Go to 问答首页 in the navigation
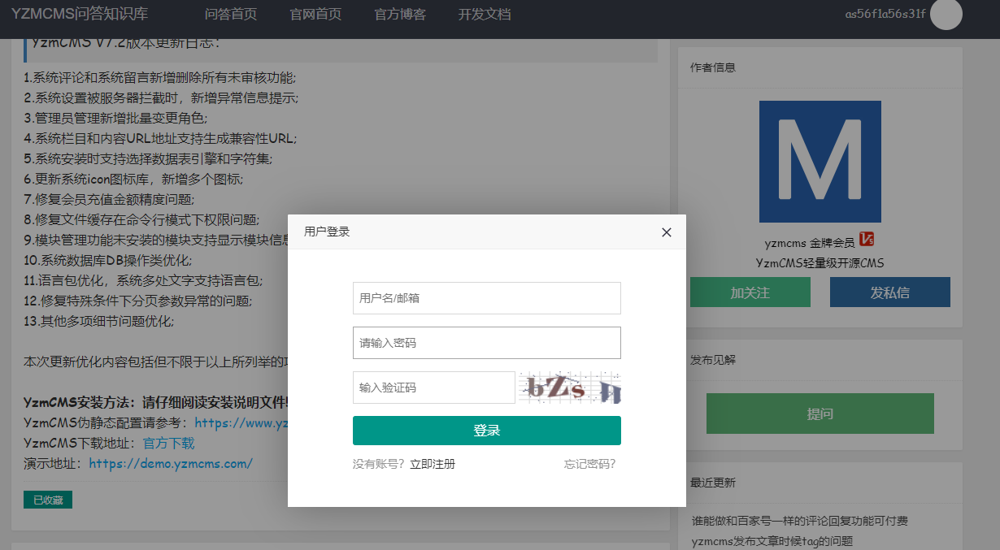The height and width of the screenshot is (550, 1000). [x=231, y=15]
